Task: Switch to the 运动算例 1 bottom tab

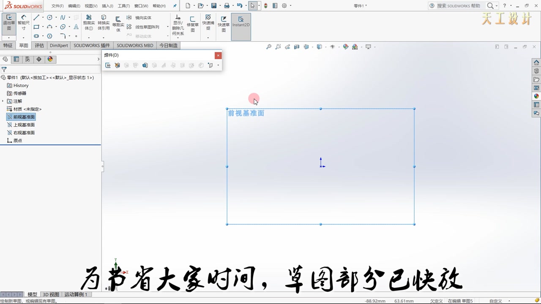Action: tap(76, 294)
